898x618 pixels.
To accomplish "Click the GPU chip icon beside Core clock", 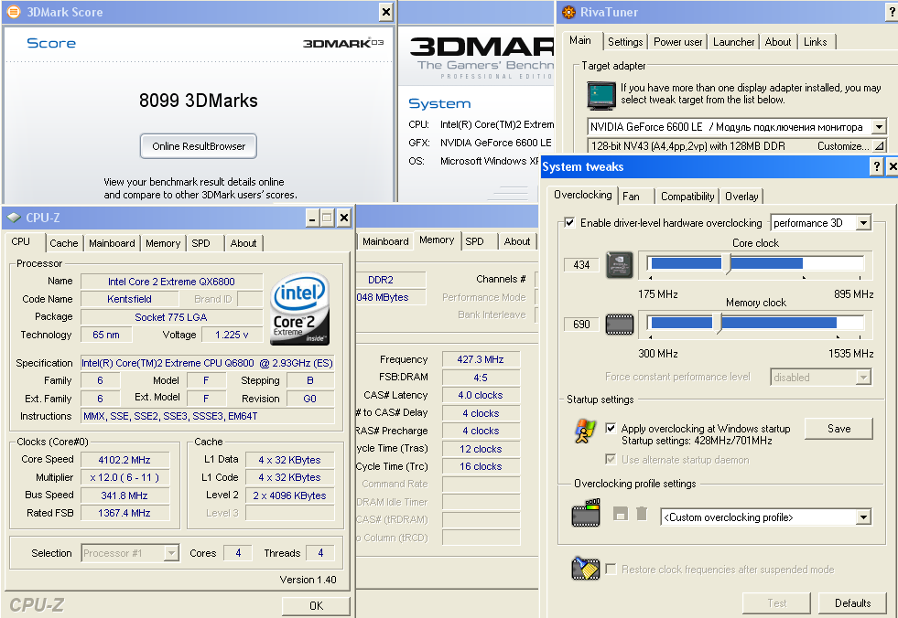I will (x=620, y=265).
